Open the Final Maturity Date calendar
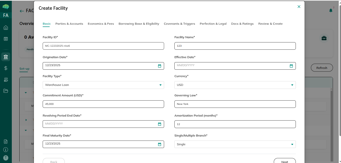Viewport: 341px width, 163px height. (x=159, y=144)
